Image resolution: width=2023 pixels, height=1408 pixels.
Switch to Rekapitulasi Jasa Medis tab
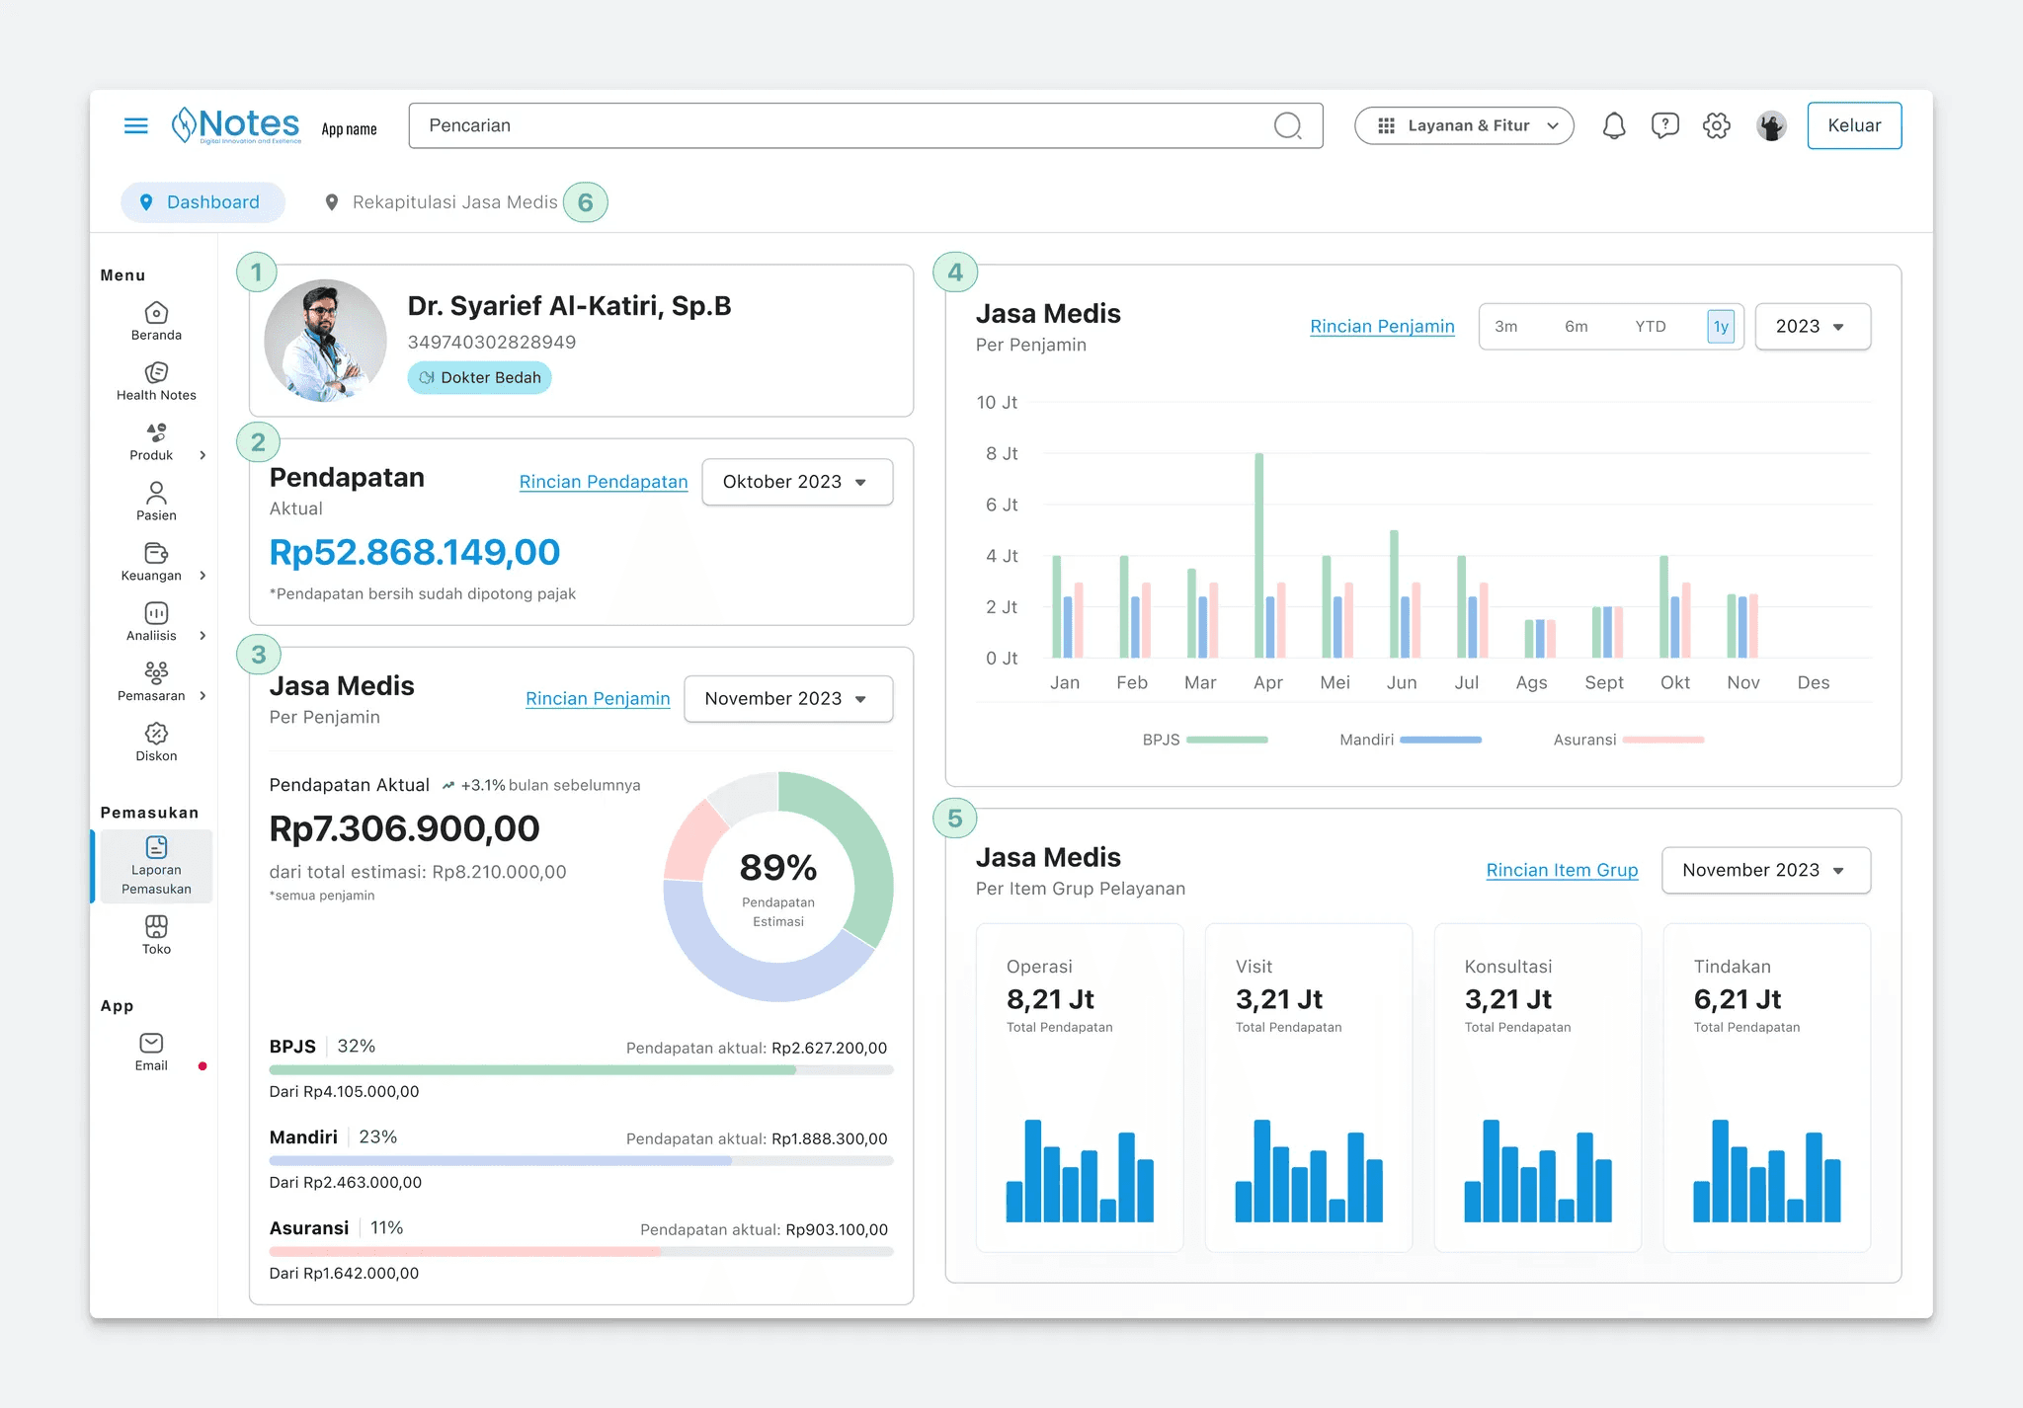pyautogui.click(x=454, y=202)
